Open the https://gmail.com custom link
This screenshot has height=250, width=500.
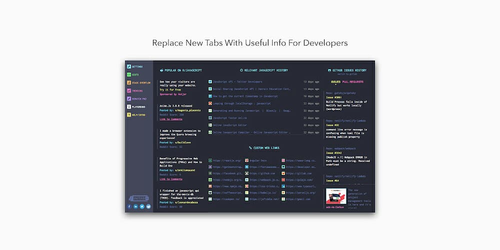tap(298, 199)
